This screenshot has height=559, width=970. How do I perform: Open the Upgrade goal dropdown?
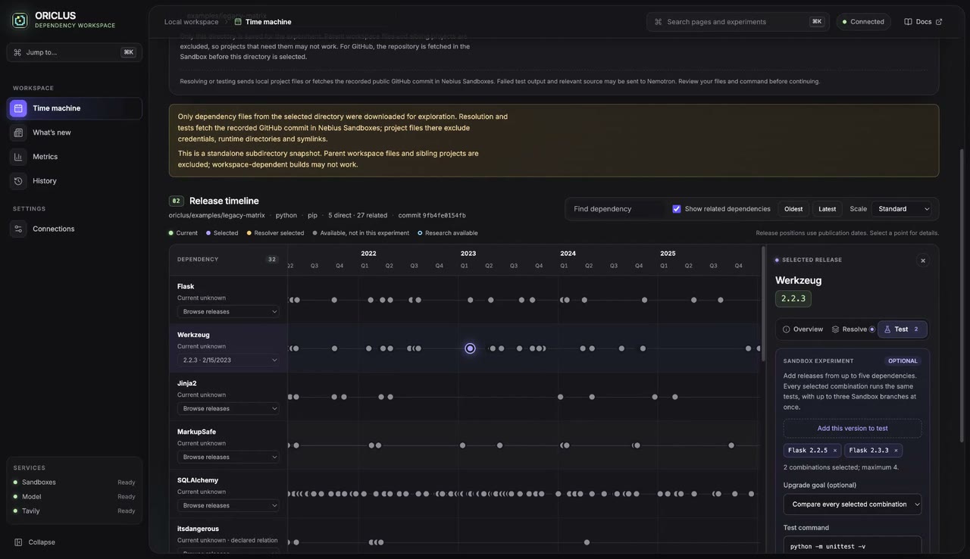[x=853, y=504]
